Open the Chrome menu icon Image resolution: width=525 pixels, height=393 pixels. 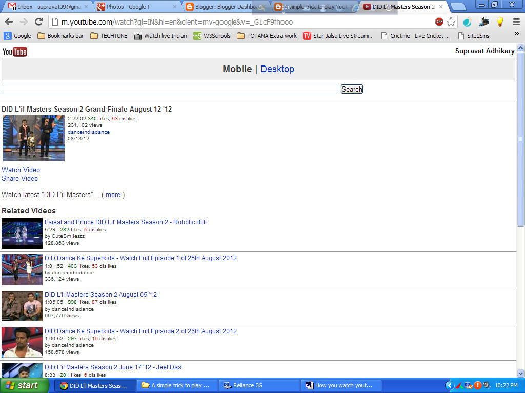coord(517,22)
